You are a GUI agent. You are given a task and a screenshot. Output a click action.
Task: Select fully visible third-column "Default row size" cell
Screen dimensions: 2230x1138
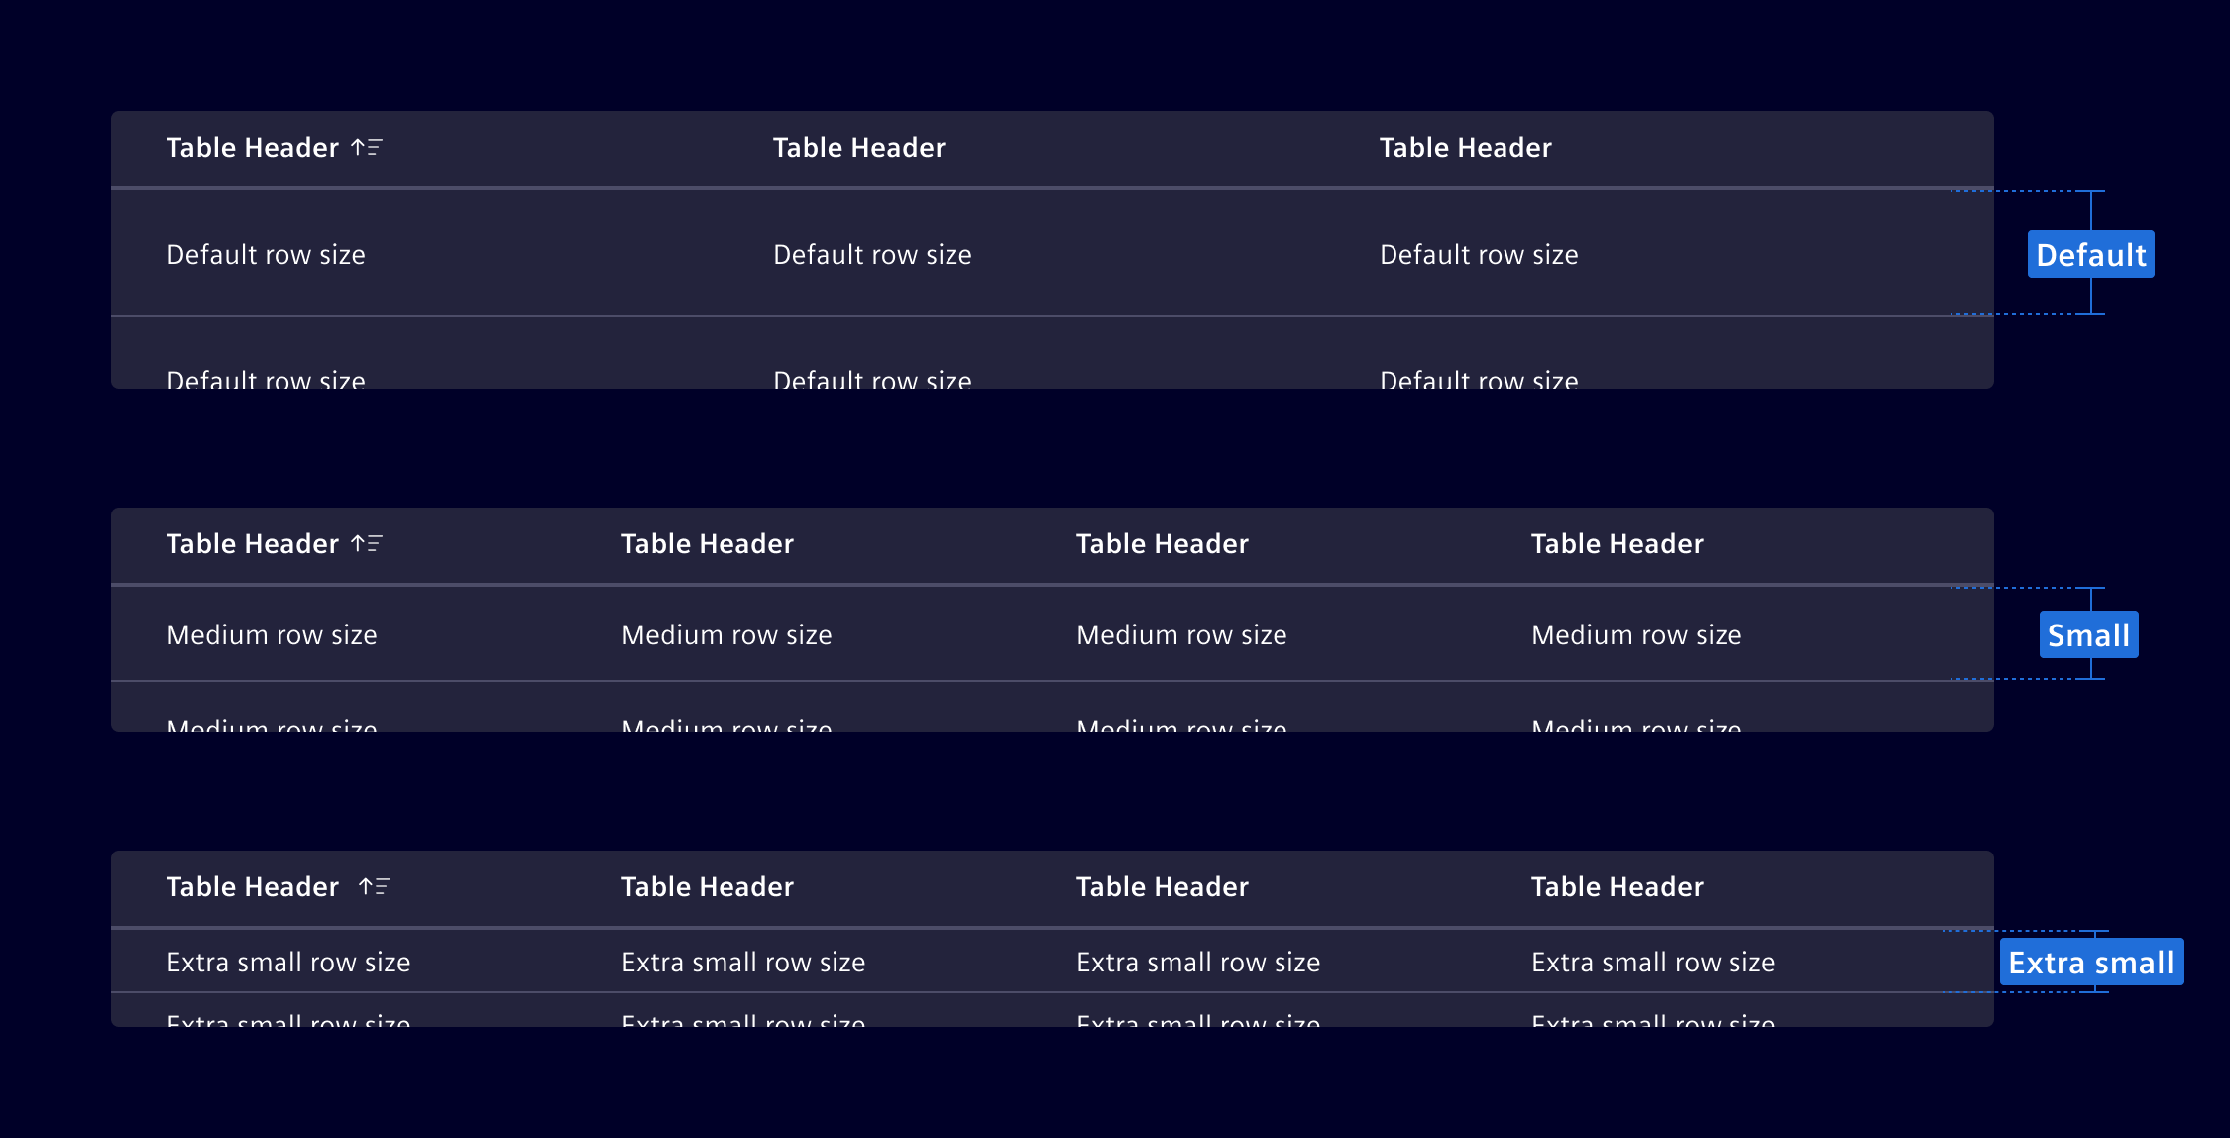(1479, 255)
